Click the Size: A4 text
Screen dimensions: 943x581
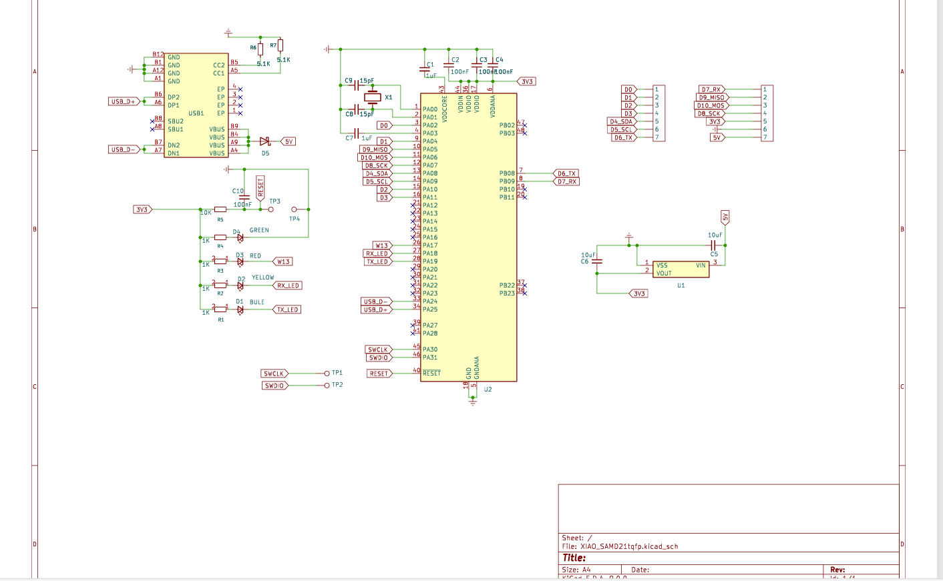[576, 570]
